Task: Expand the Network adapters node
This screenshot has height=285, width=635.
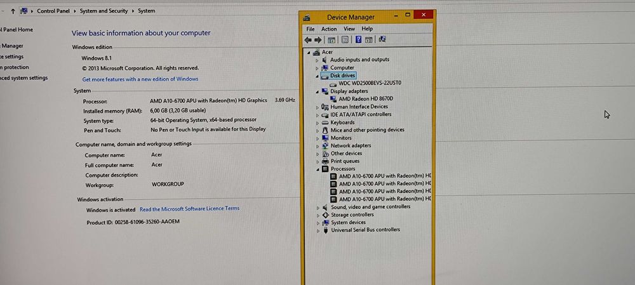Action: click(318, 146)
